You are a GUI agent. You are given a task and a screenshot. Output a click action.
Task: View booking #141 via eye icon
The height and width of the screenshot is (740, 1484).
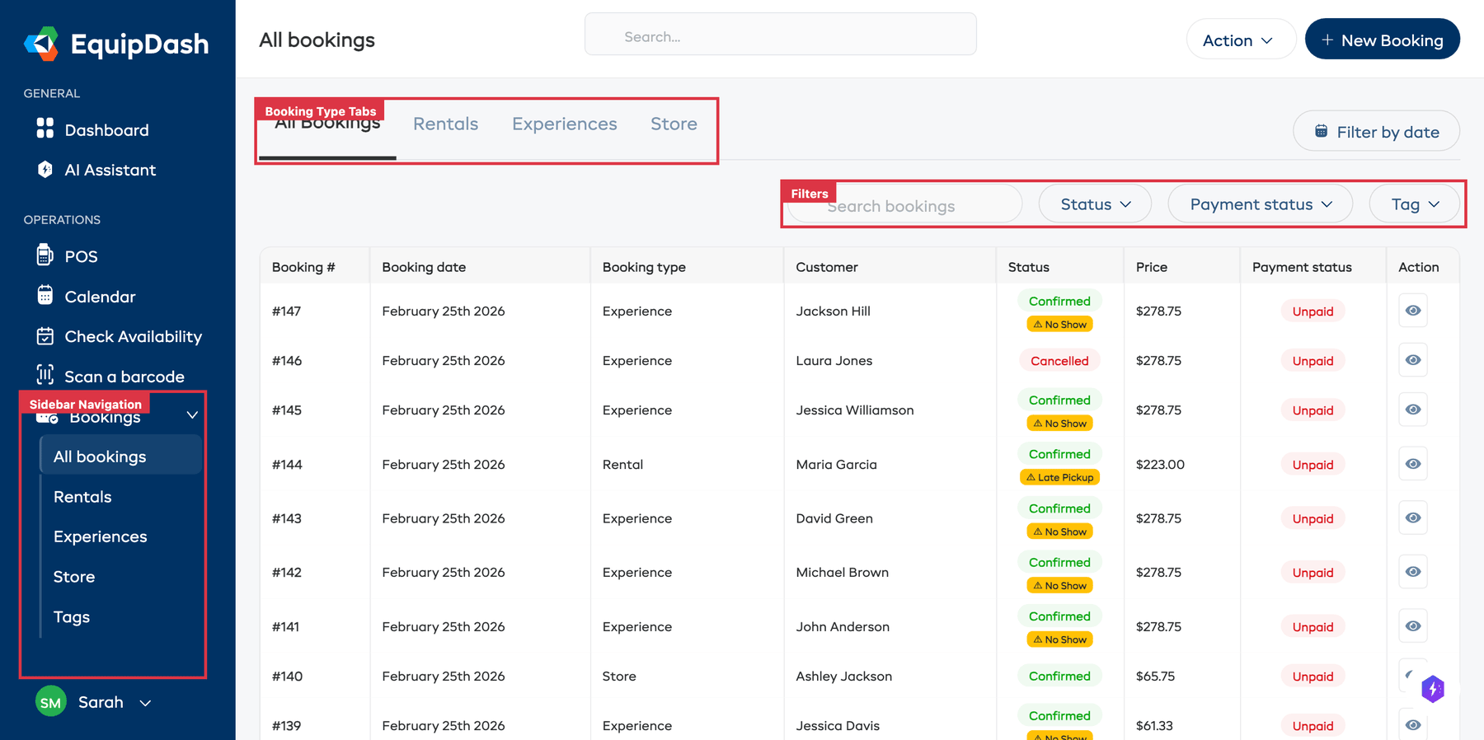click(1413, 626)
